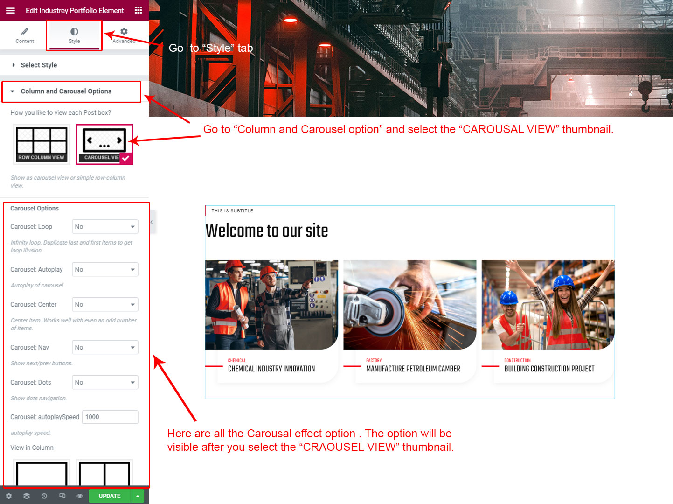Select the ROW COLUMN VIEW option
The image size is (673, 504).
(x=42, y=145)
